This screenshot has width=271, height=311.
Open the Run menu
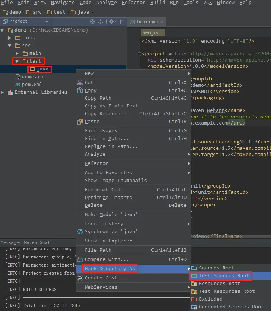174,3
